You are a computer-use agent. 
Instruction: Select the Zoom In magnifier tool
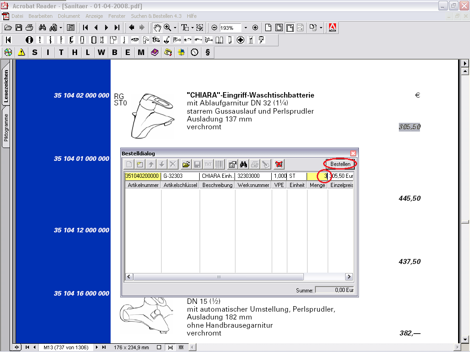point(167,28)
